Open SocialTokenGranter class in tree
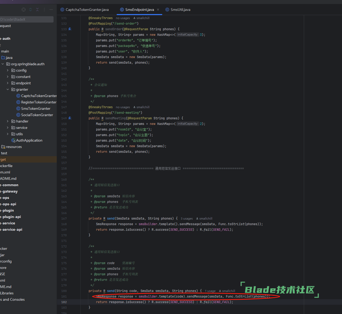This screenshot has width=342, height=314. pyautogui.click(x=37, y=115)
